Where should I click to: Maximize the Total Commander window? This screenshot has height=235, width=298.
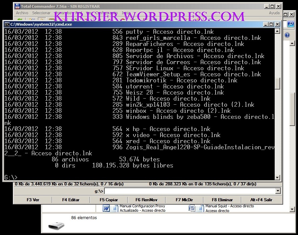click(272, 6)
